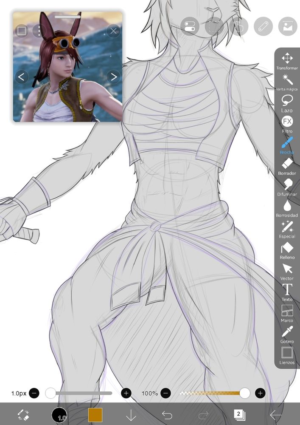300x425 pixels.
Task: Select the Especial tool
Action: [287, 229]
